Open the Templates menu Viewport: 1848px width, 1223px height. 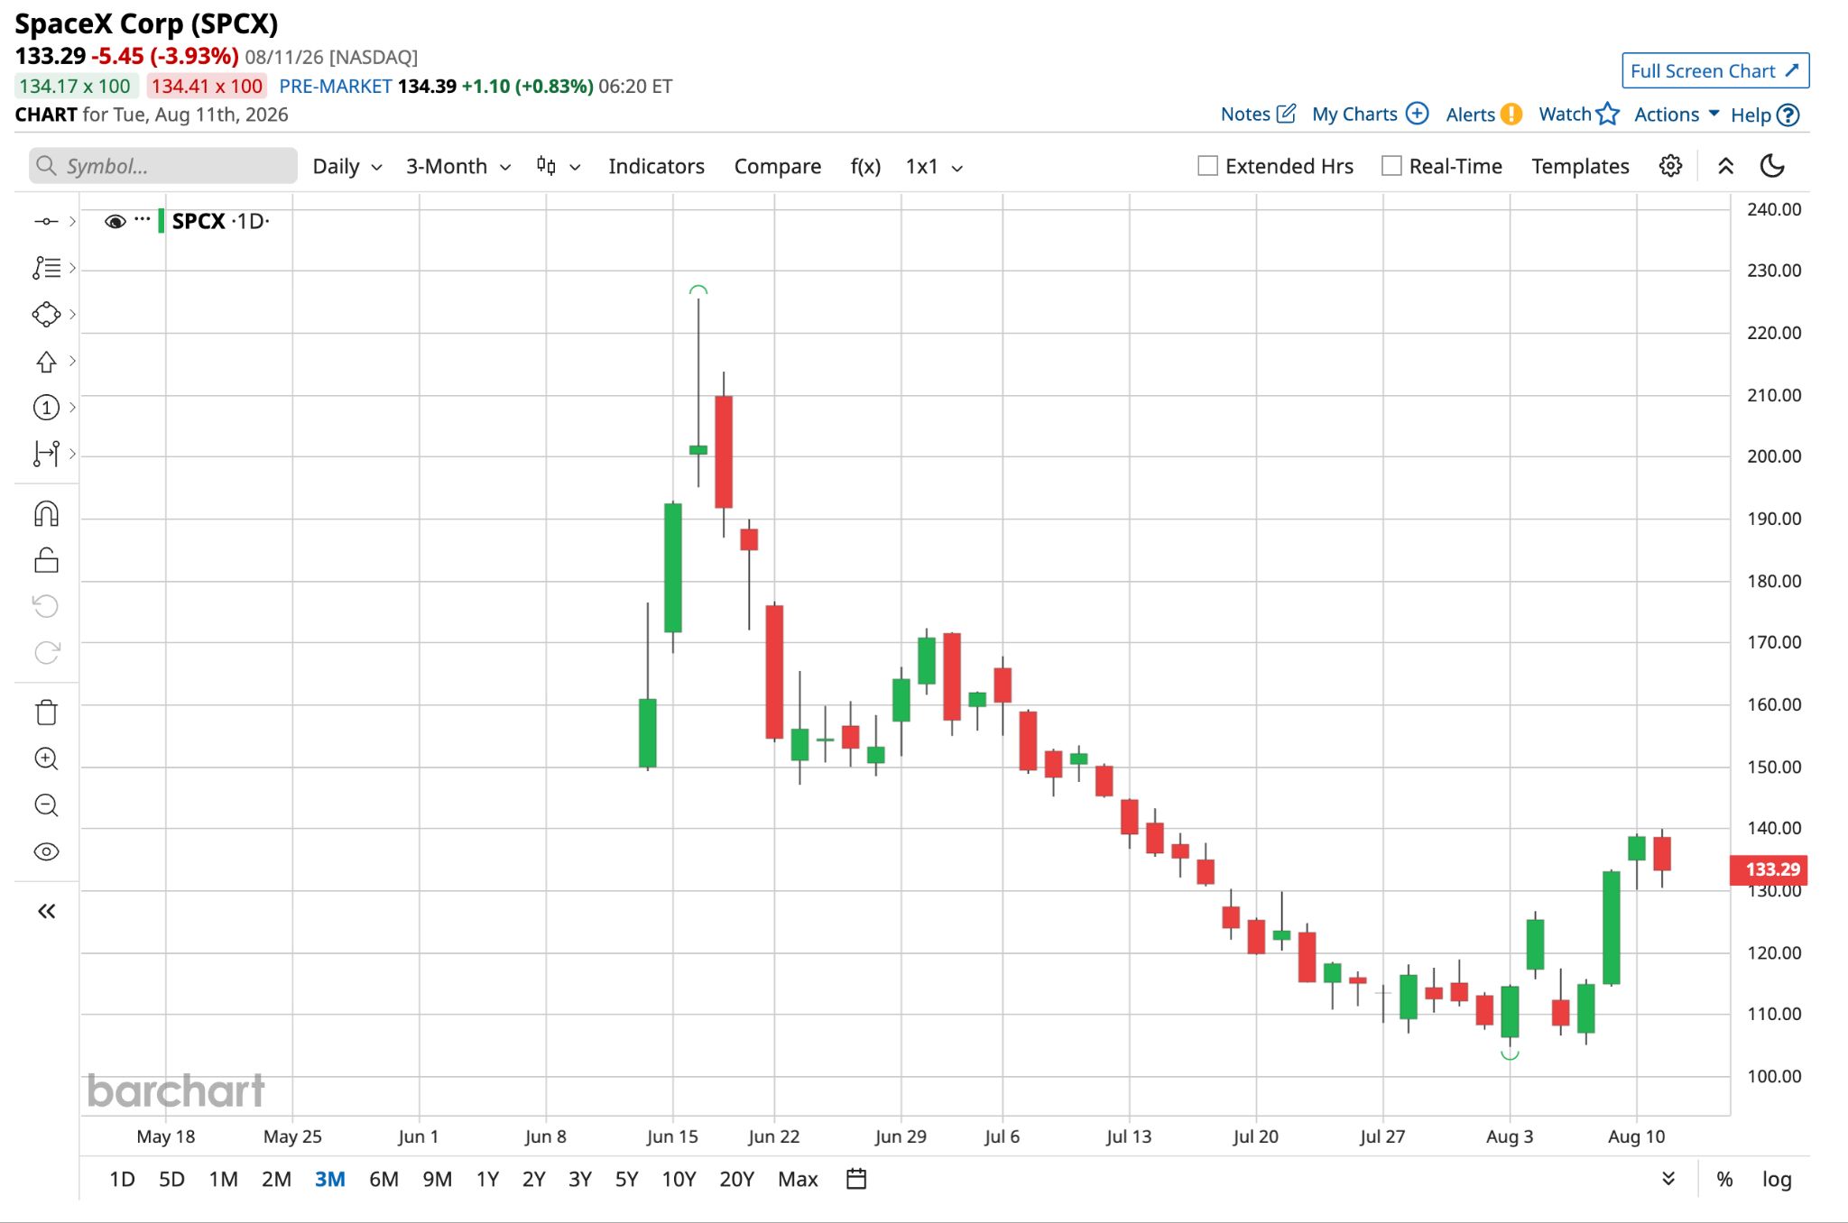click(1580, 166)
